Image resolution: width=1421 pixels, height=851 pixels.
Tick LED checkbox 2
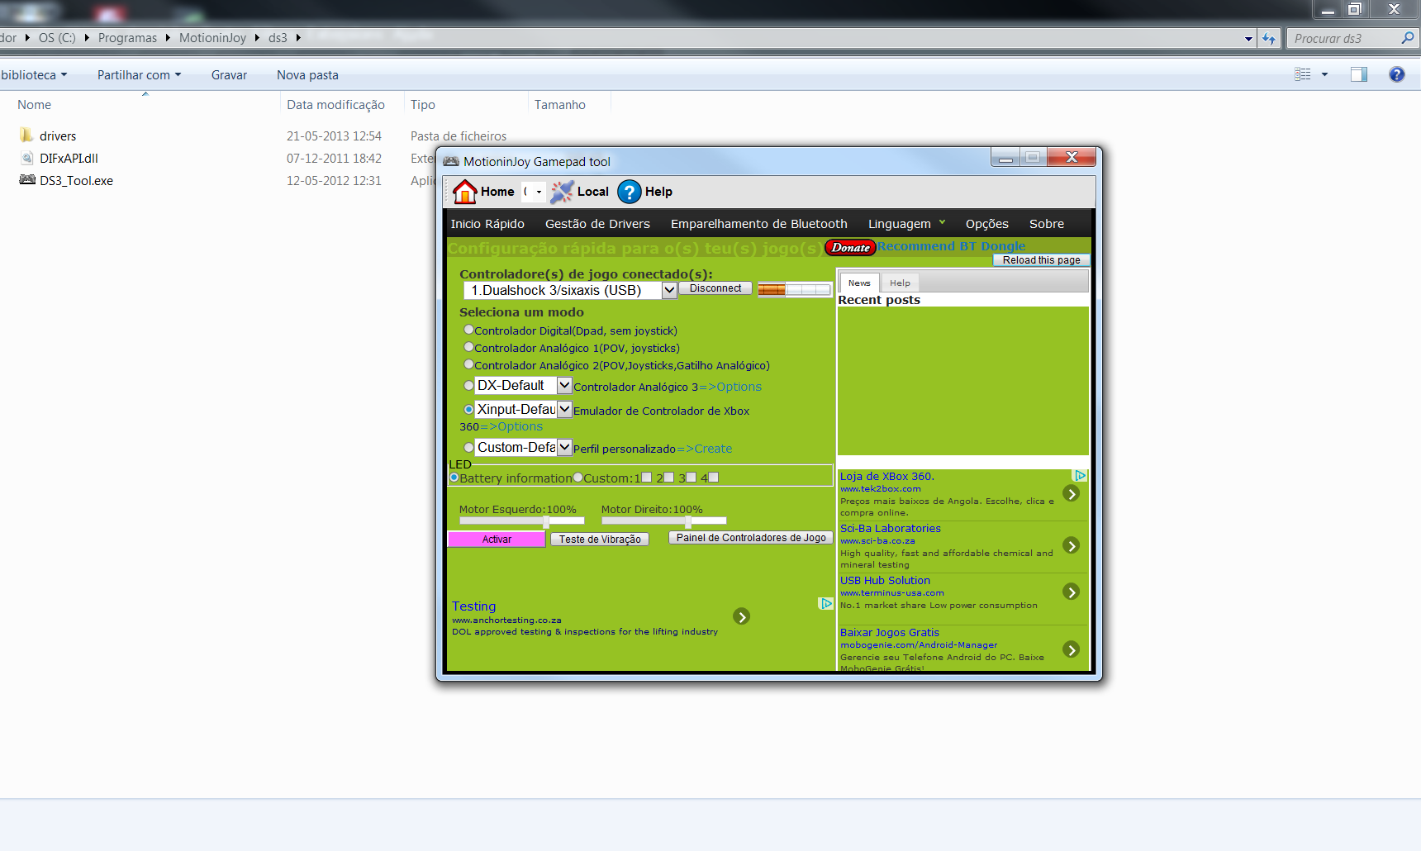[669, 478]
